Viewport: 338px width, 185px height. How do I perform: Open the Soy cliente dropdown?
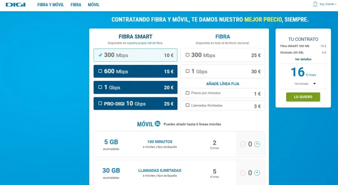point(328,5)
